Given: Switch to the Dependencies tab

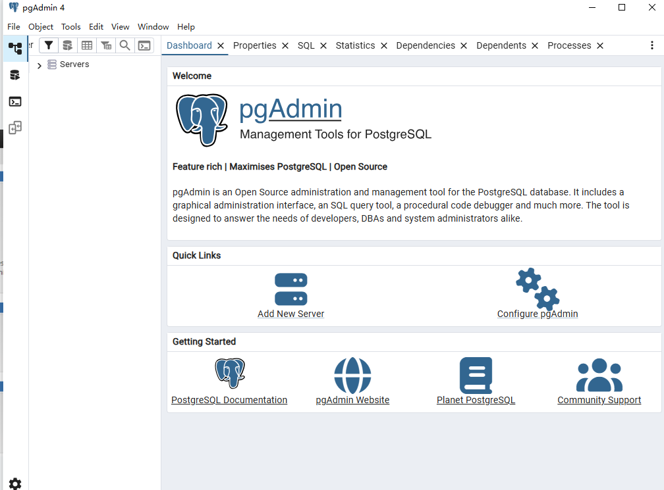Looking at the screenshot, I should [x=426, y=45].
